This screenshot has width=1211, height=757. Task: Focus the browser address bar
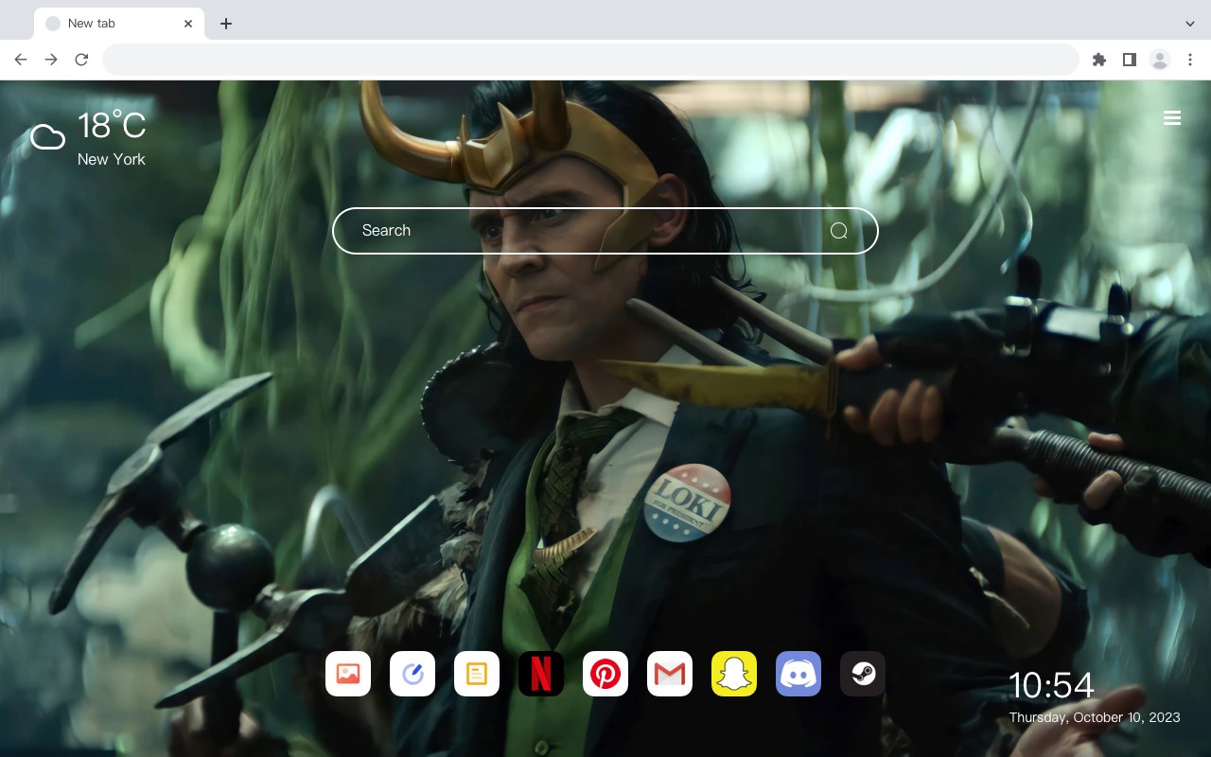(590, 60)
